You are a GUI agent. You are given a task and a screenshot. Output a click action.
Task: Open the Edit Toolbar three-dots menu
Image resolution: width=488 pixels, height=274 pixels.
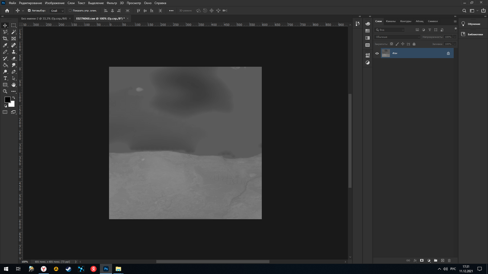[x=14, y=91]
